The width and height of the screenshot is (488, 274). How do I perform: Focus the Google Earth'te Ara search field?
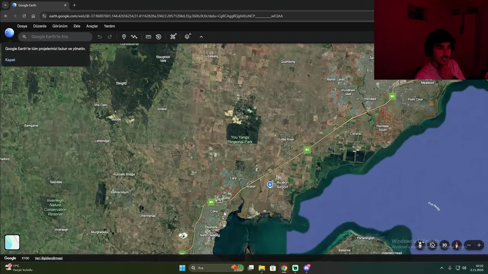tap(56, 37)
